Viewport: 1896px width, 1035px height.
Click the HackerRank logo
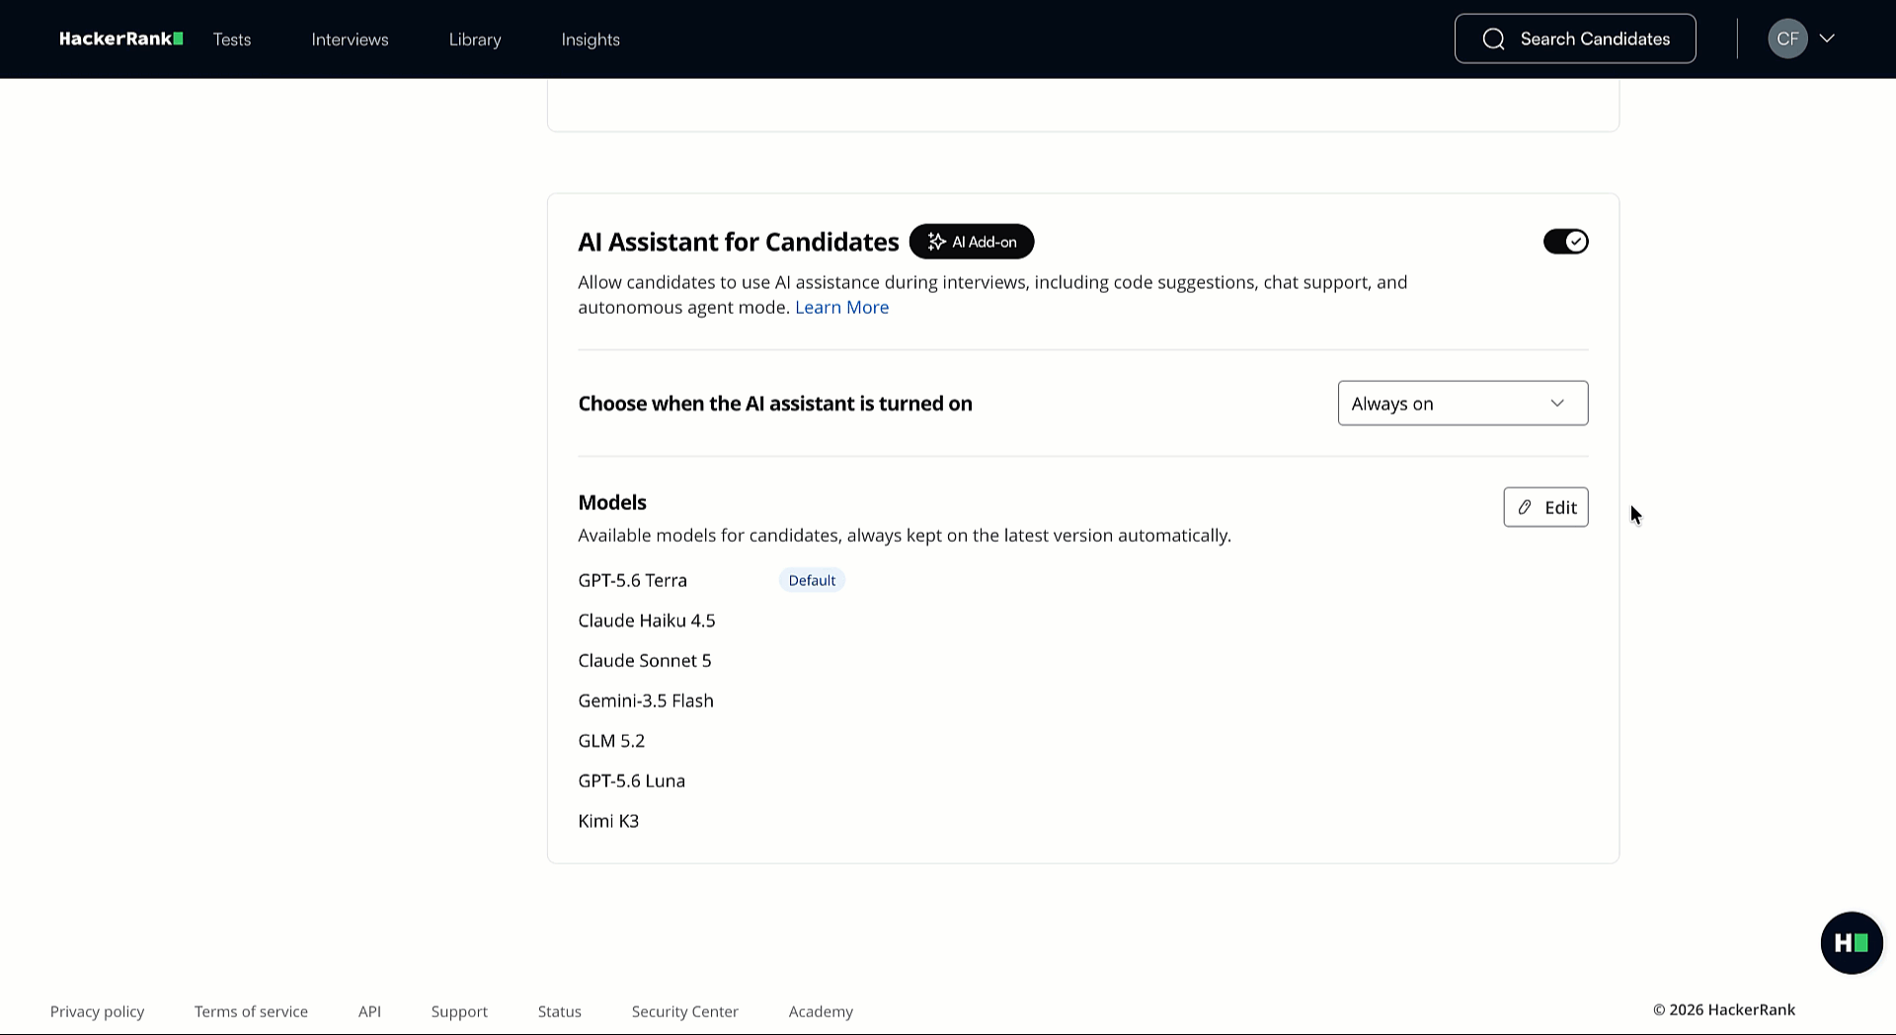121,39
